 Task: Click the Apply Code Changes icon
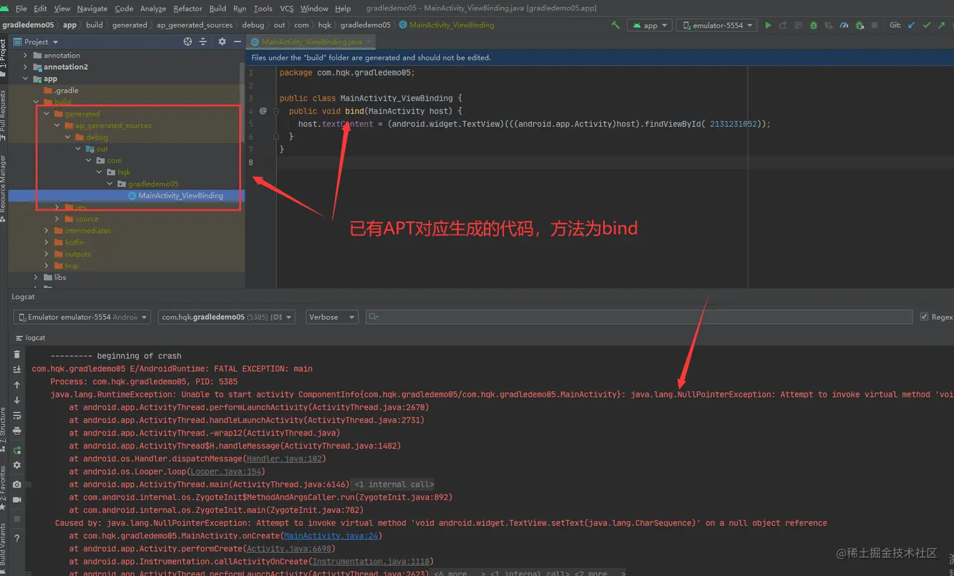pos(798,25)
